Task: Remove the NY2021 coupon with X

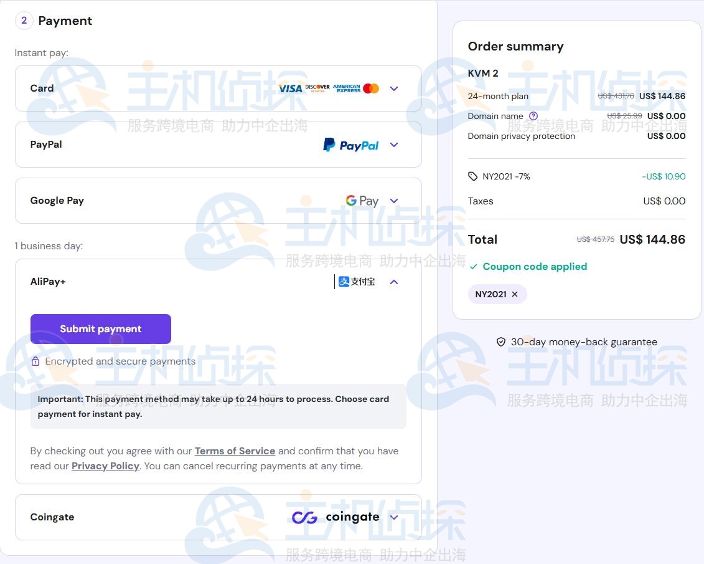Action: tap(515, 294)
